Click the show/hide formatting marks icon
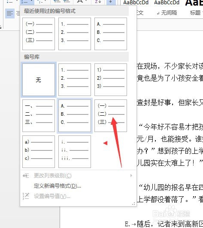203x228 pixels. coord(111,2)
